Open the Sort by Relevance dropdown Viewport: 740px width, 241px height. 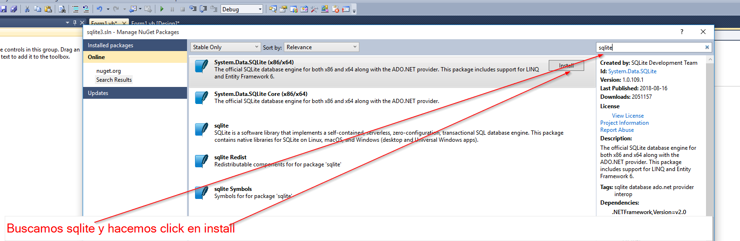coord(322,47)
